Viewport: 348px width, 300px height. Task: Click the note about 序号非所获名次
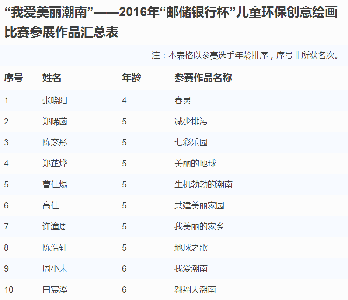[245, 56]
